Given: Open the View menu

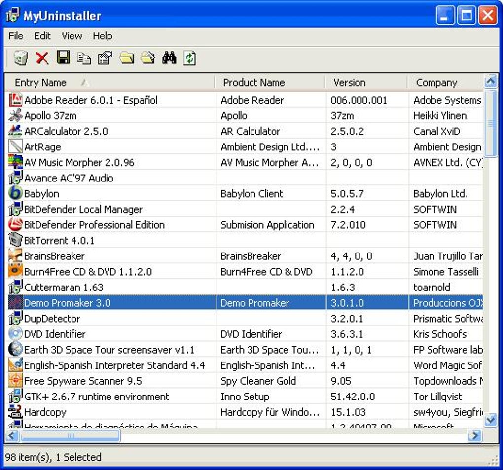Looking at the screenshot, I should tap(72, 36).
